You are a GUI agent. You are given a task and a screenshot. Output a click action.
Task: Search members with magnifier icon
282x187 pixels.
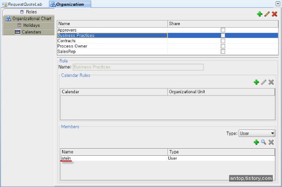tap(263, 142)
